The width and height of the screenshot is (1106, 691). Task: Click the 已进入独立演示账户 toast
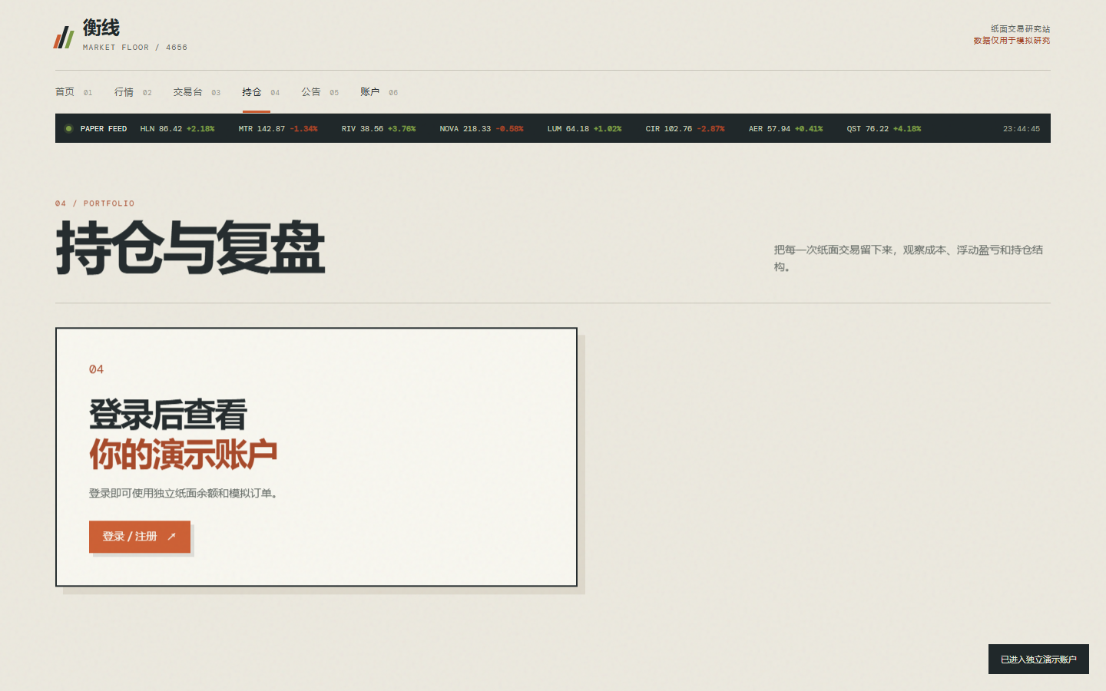1038,660
